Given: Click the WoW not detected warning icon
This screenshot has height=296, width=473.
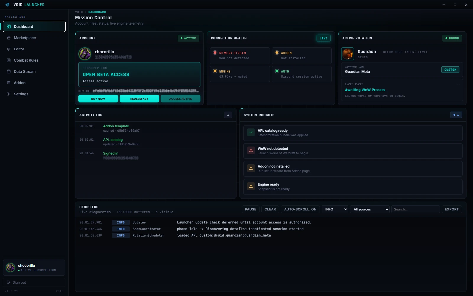Looking at the screenshot, I should (251, 150).
